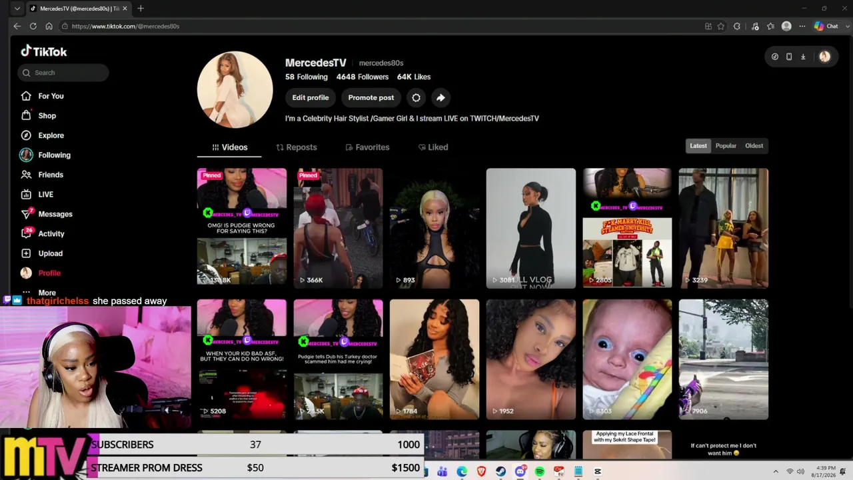View the 4648 Followers list
This screenshot has height=480, width=853.
click(363, 77)
